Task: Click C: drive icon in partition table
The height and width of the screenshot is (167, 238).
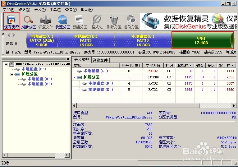Action: [79, 71]
